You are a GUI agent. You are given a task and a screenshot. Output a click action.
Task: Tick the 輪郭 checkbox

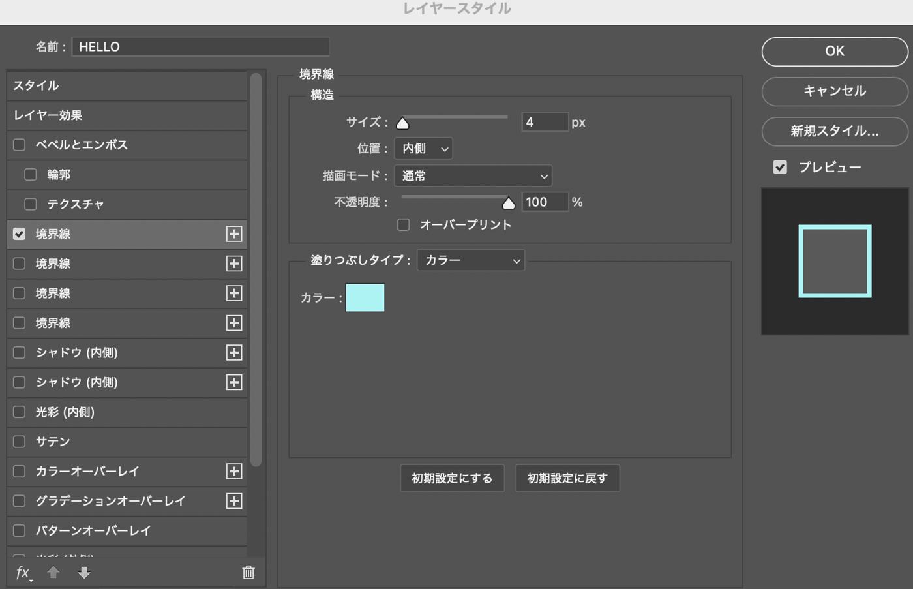[x=31, y=175]
